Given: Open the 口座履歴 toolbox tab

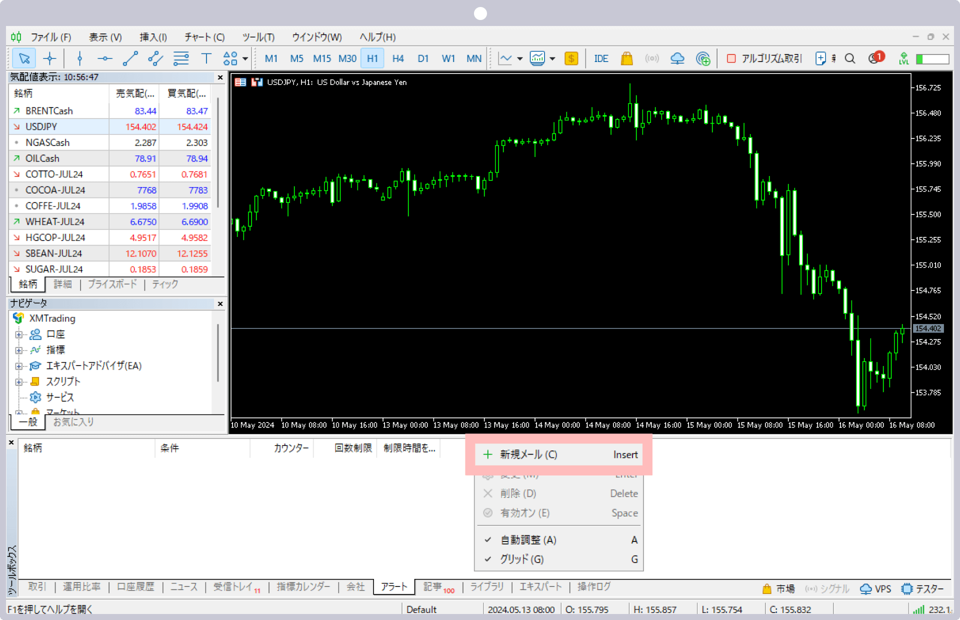Looking at the screenshot, I should tap(135, 587).
